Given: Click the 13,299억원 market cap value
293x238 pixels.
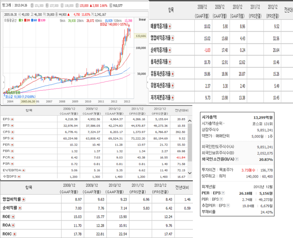Looking at the screenshot, I should (263, 117).
